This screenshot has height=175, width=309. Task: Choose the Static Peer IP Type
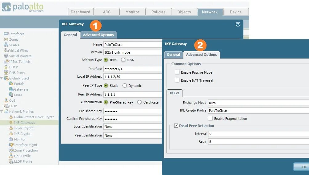(x=106, y=85)
